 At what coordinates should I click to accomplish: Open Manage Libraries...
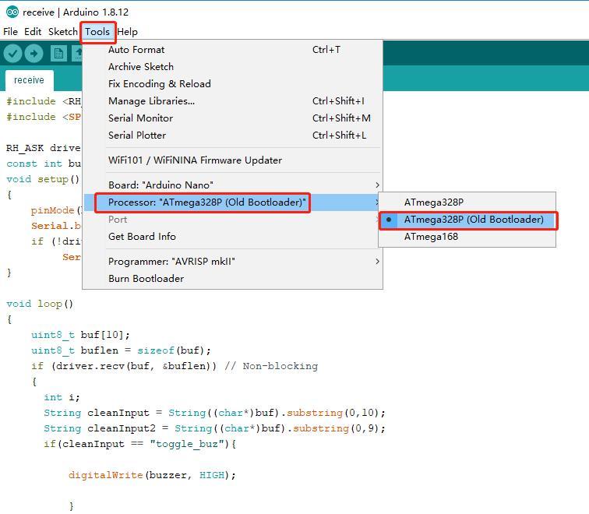[x=232, y=101]
